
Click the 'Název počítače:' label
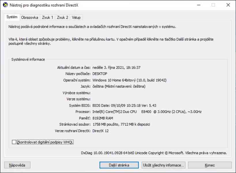[x=78, y=74]
